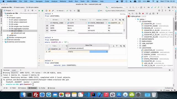
Task: Open 23 rows page size dropdown
Action: [x=56, y=20]
